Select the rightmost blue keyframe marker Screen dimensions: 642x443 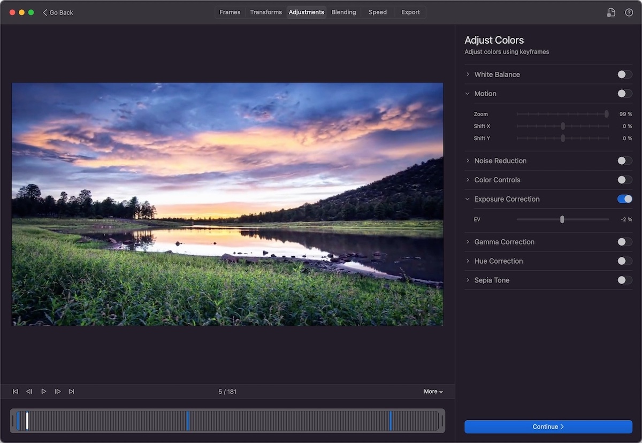click(x=391, y=421)
